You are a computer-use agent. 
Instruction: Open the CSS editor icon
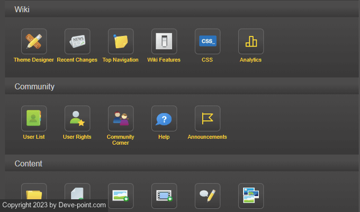(208, 41)
